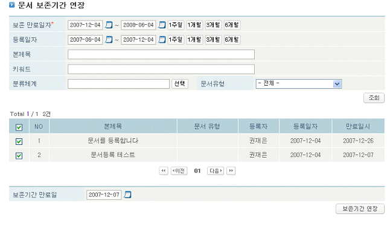Click 6개월 button in 등록일자 row
The image size is (390, 227).
click(232, 39)
